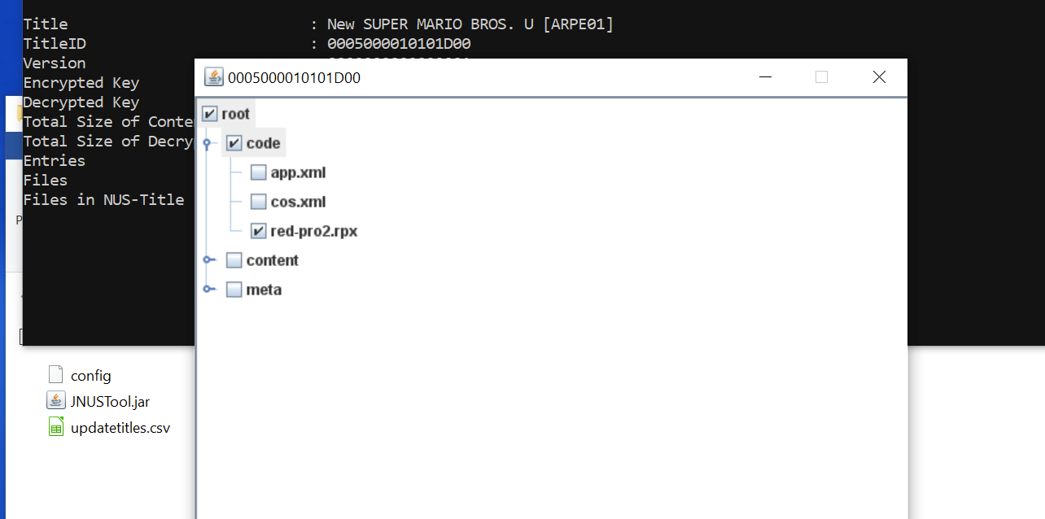Click the Encrypted Key console line
The height and width of the screenshot is (519, 1045).
tap(81, 83)
